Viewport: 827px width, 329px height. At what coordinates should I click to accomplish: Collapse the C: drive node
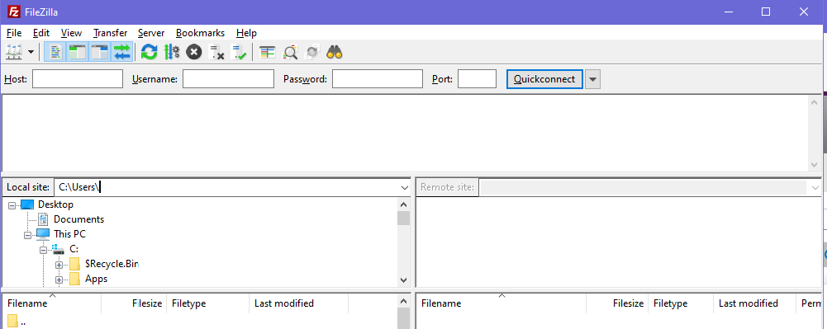tap(43, 250)
